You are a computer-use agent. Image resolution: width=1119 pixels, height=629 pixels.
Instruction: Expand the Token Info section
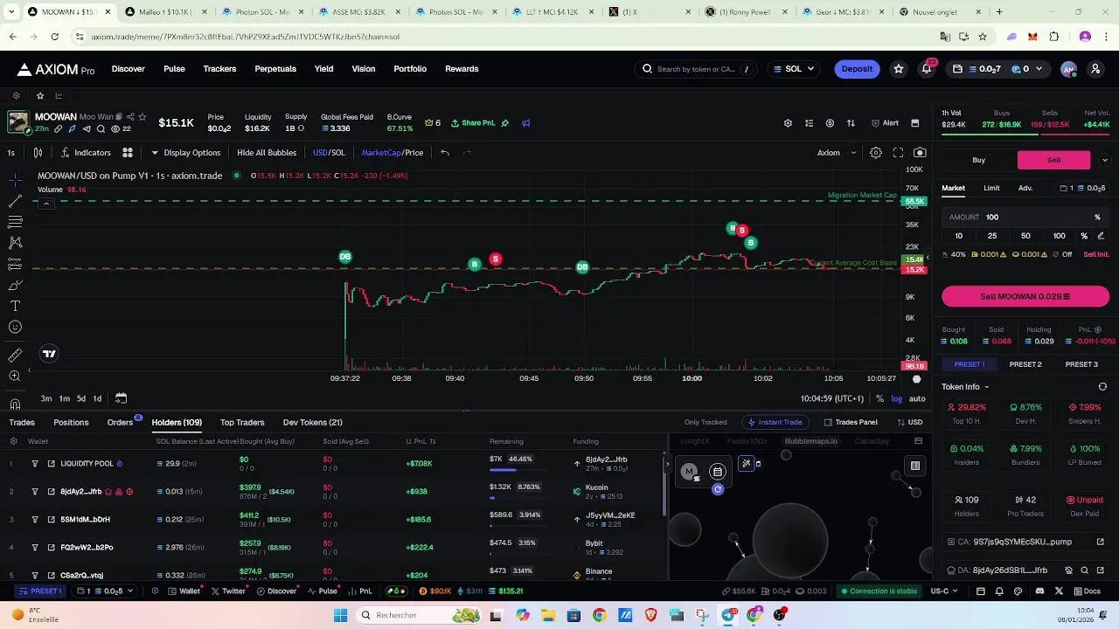tap(965, 387)
